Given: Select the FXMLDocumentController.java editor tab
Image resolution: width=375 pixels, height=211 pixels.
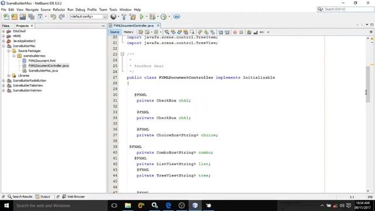Looking at the screenshot, I should [134, 26].
